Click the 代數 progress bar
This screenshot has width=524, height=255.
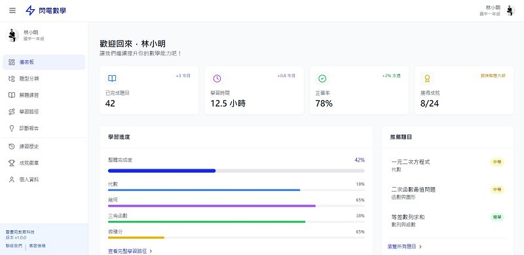tap(236, 190)
